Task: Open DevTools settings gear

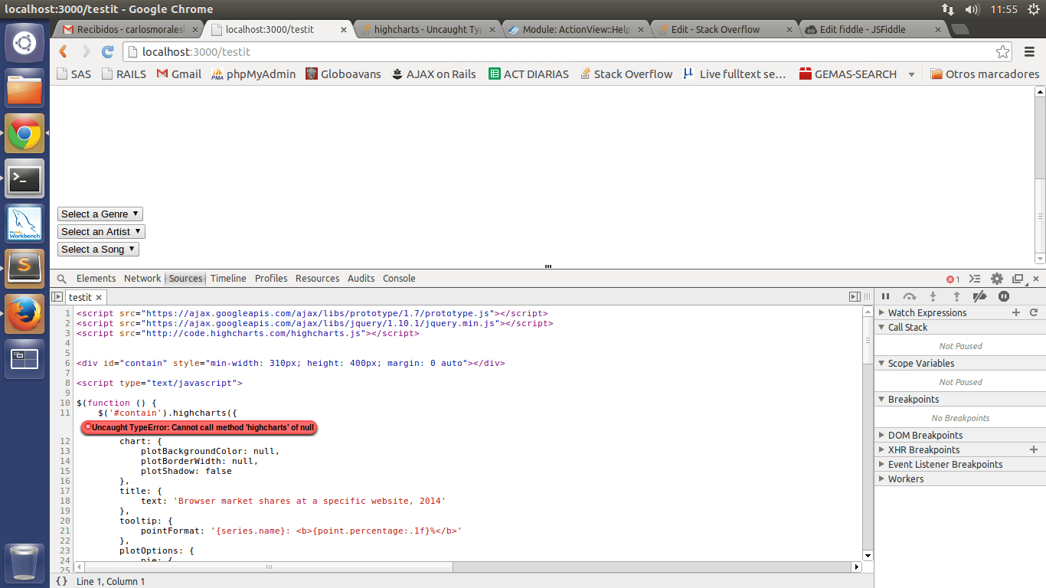Action: tap(996, 279)
